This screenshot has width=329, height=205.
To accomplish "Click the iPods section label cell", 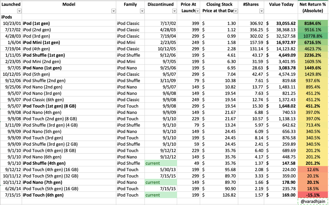I will tap(7, 17).
